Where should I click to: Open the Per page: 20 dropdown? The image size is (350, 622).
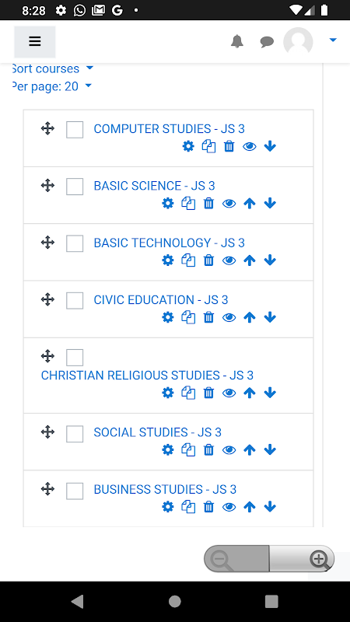(51, 86)
